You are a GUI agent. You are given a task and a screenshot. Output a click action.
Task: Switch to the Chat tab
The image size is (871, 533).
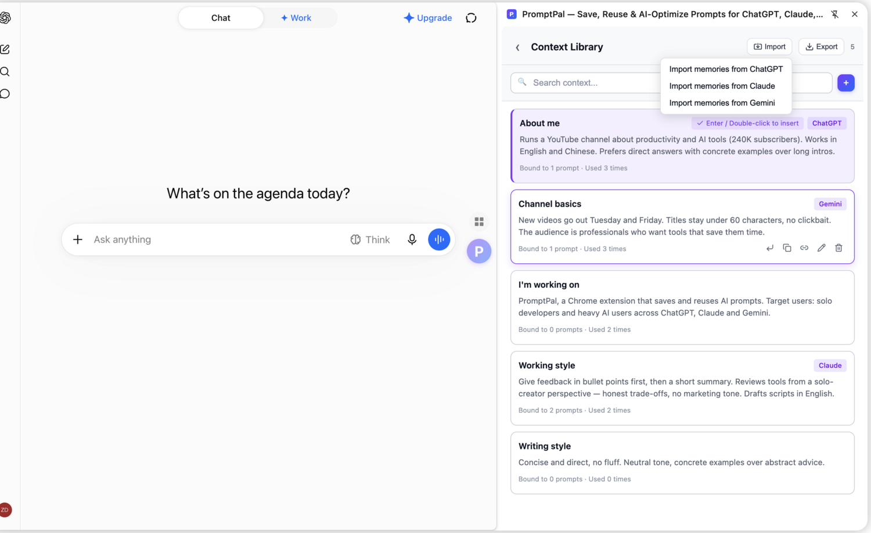click(x=221, y=18)
